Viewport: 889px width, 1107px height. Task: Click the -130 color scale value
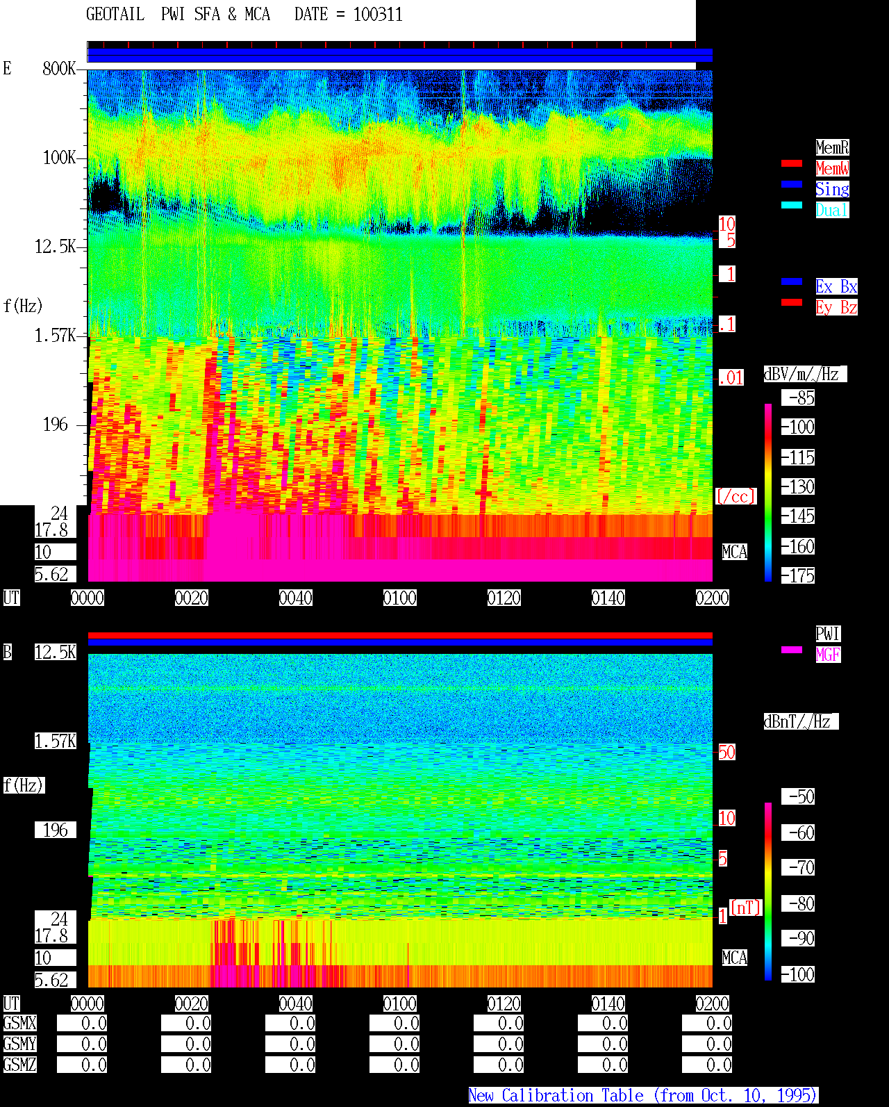[x=798, y=486]
